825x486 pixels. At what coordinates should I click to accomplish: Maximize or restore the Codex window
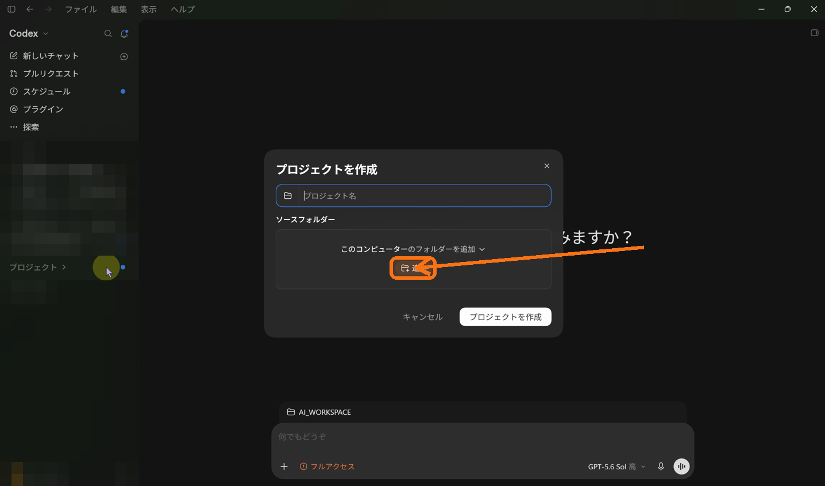[788, 9]
